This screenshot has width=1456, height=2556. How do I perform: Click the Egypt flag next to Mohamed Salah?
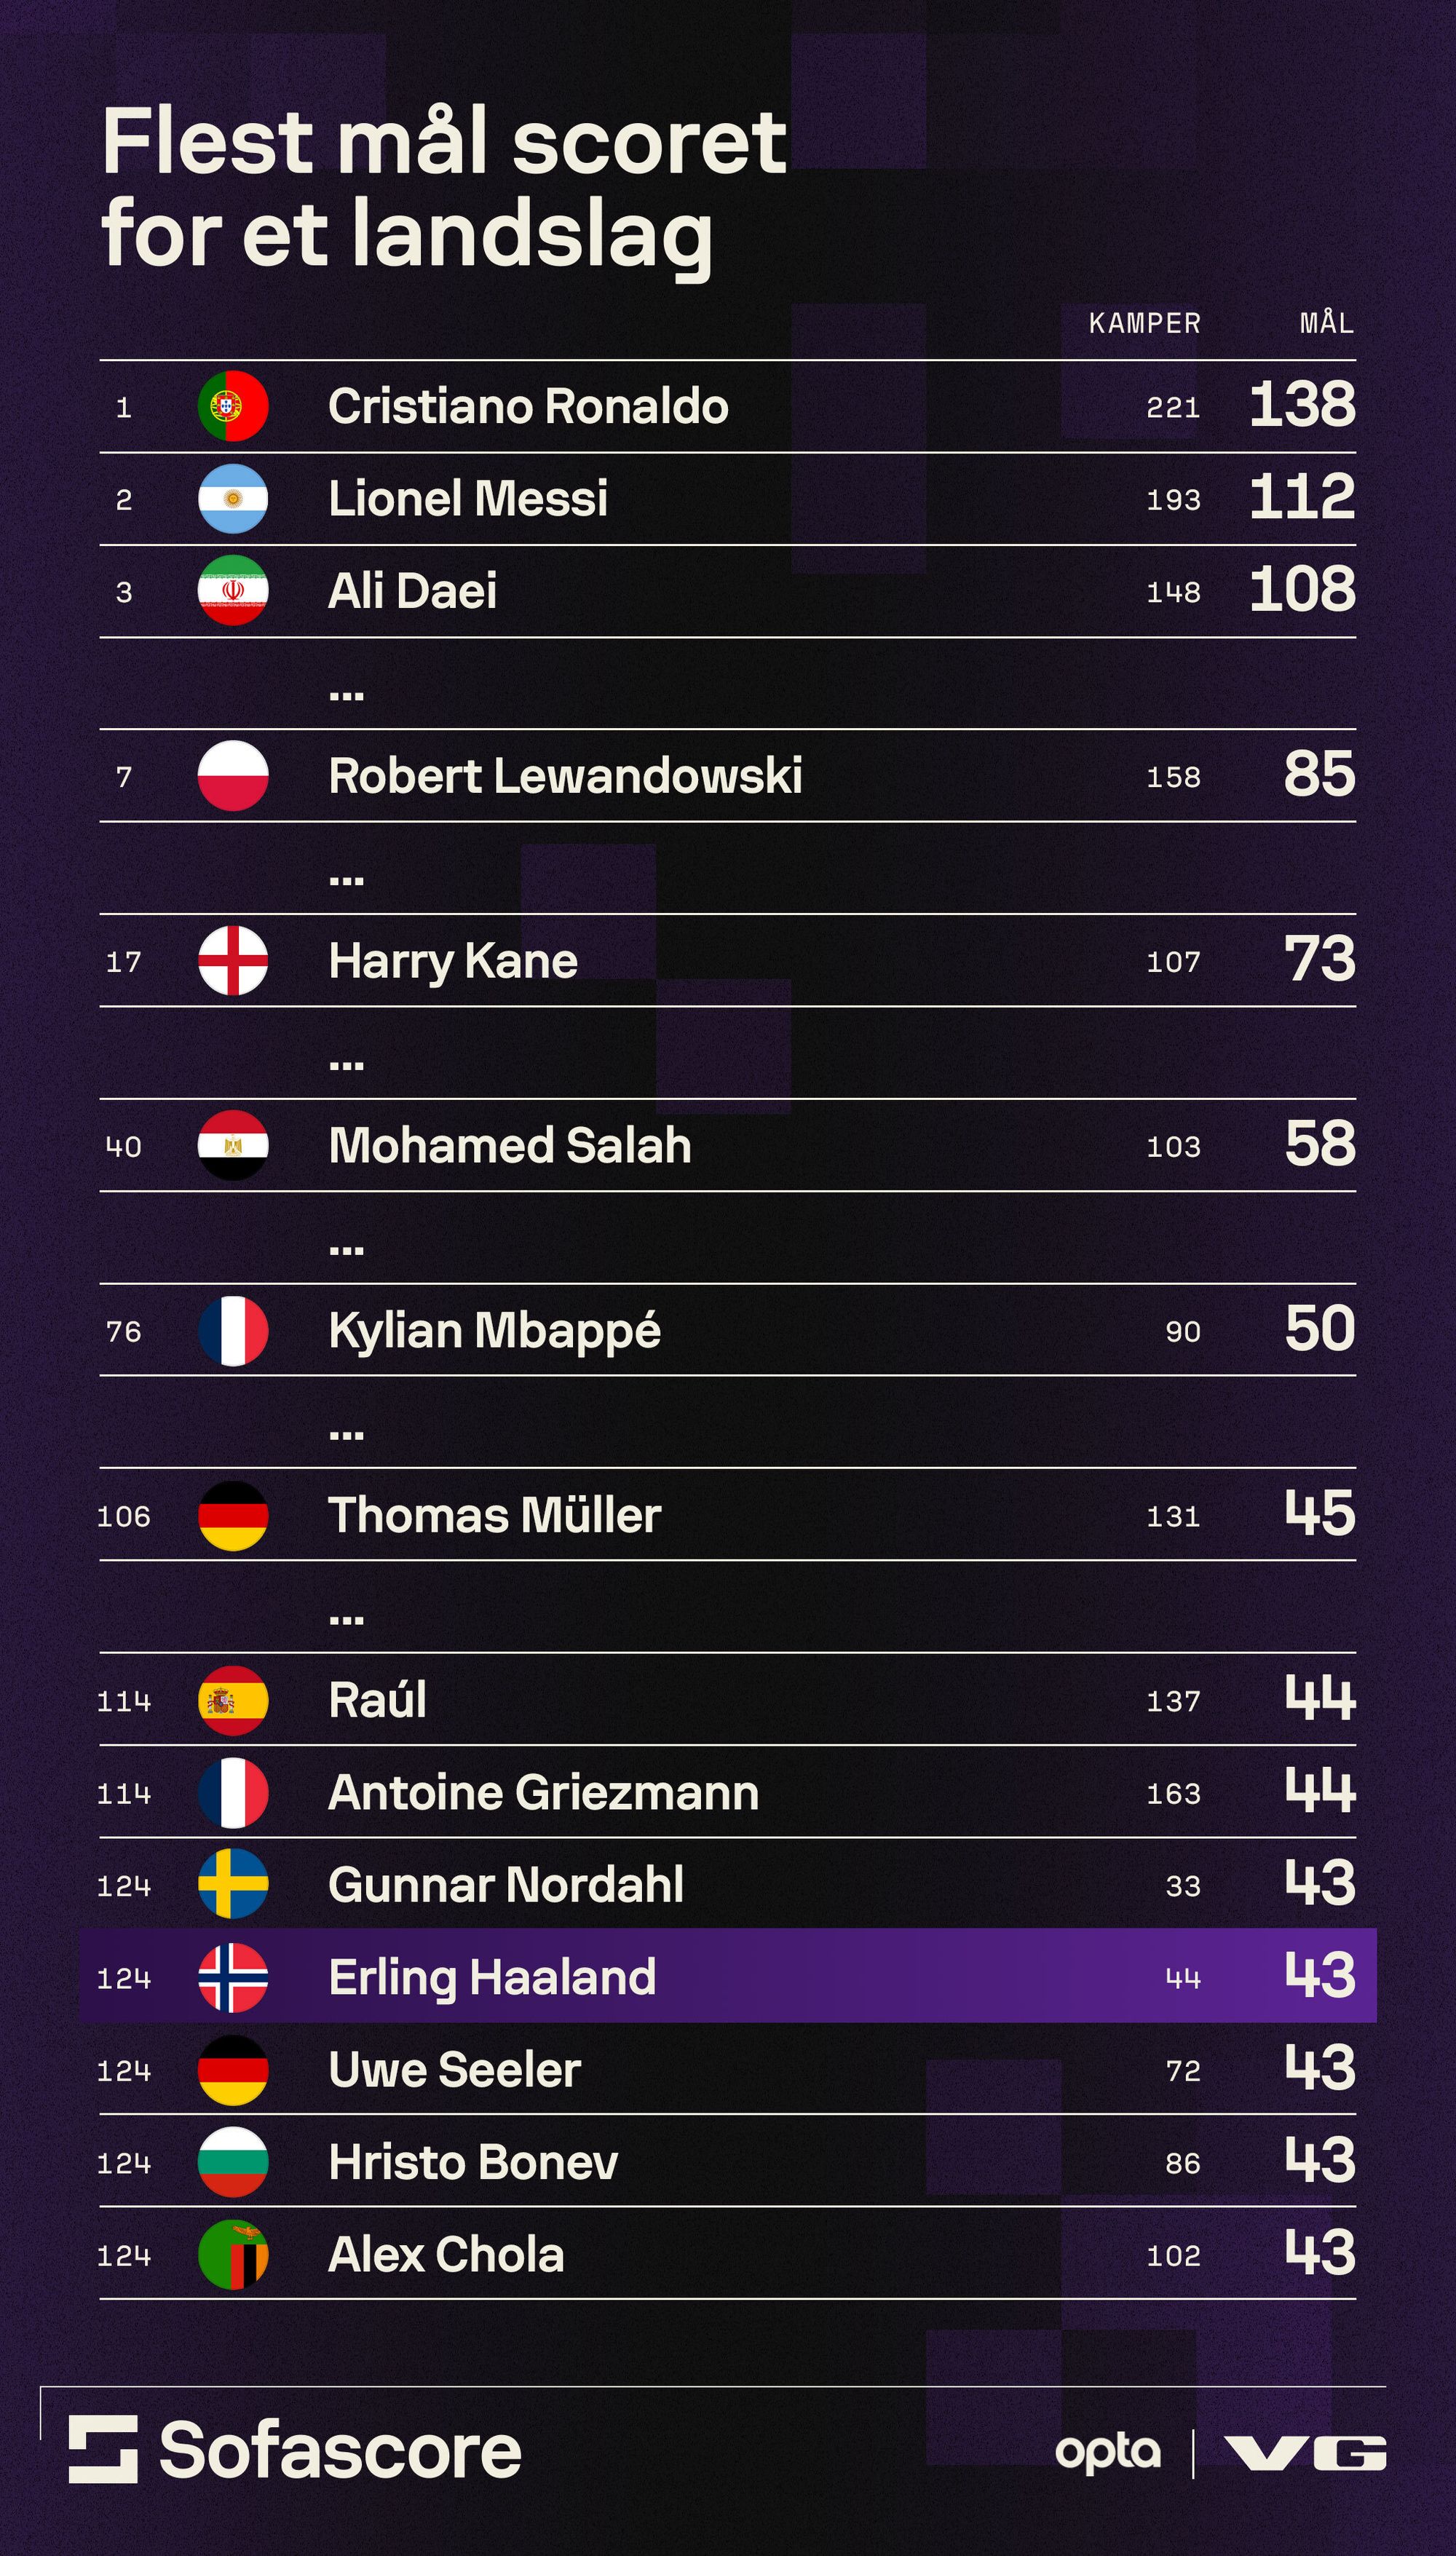[233, 1145]
